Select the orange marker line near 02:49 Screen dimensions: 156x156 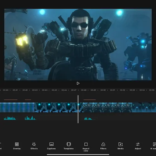point(89,100)
